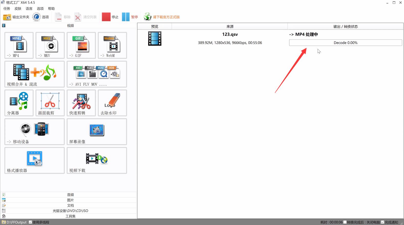Screen dimensions: 404x225
Task: Pick the GIF conversion tile
Action: 81,45
